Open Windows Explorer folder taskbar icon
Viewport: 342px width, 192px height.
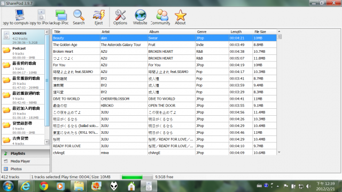click(79, 186)
